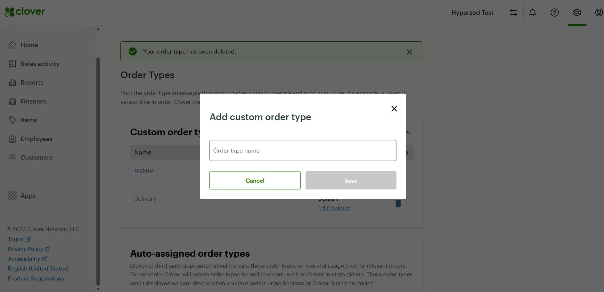Viewport: 604px width, 292px height.
Task: Dismiss the order type deleted notification
Action: pyautogui.click(x=409, y=52)
